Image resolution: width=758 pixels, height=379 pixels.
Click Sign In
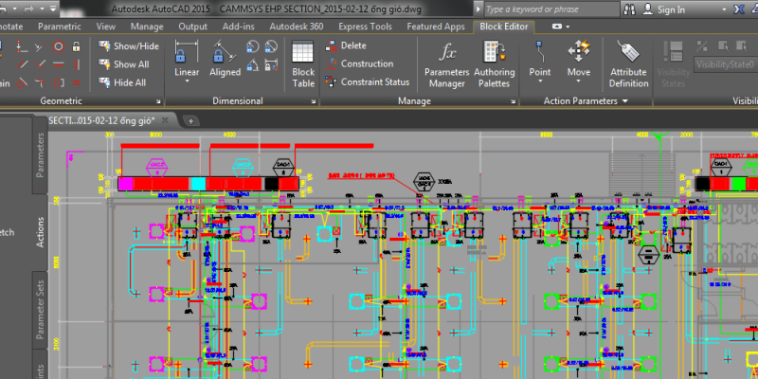[671, 9]
